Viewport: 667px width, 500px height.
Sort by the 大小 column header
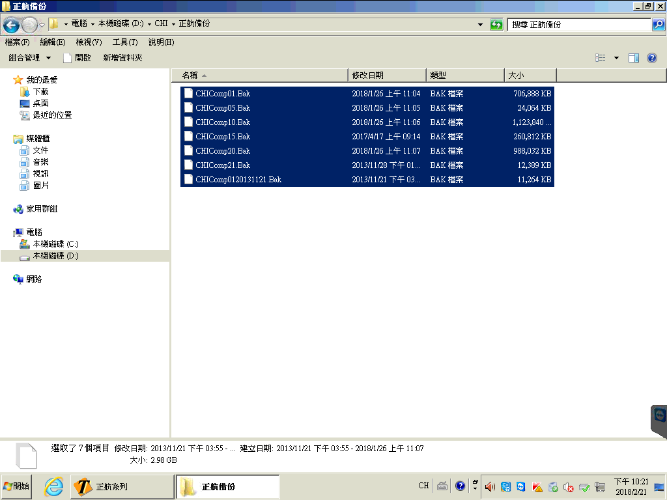pos(530,76)
